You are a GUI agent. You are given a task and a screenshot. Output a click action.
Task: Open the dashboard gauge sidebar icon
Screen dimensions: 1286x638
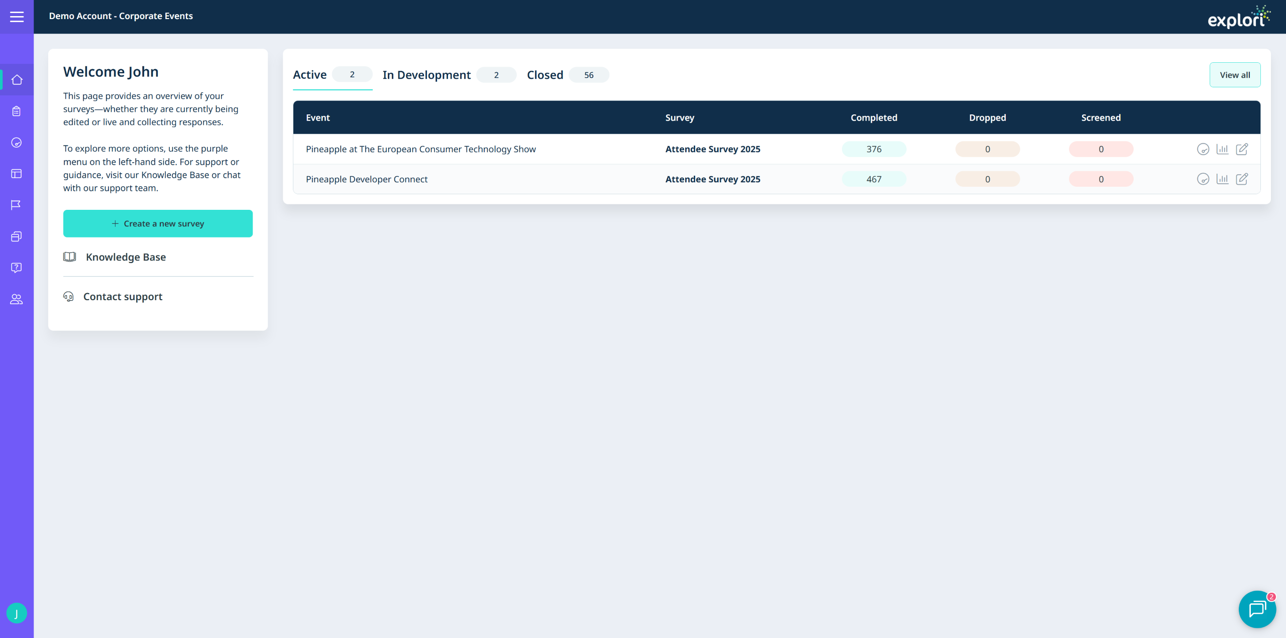[17, 143]
